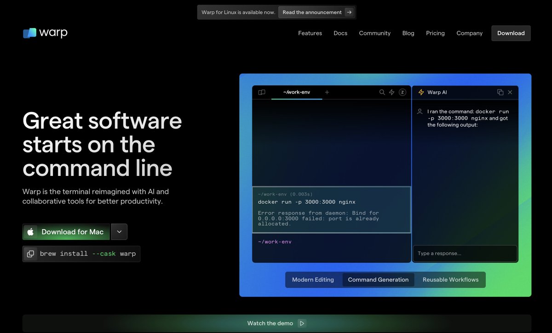Copy the brew install command
Screen dimensions: 552x333
[x=30, y=254]
